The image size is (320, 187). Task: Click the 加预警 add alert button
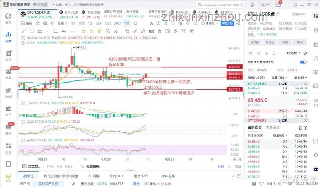[255, 42]
